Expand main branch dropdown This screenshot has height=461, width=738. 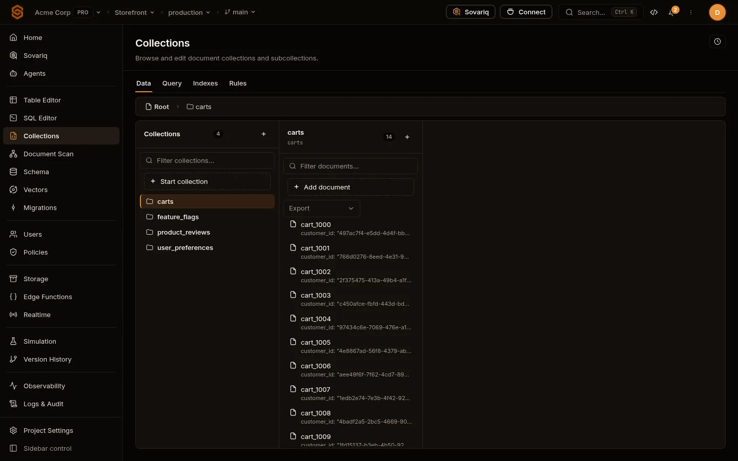(x=240, y=12)
